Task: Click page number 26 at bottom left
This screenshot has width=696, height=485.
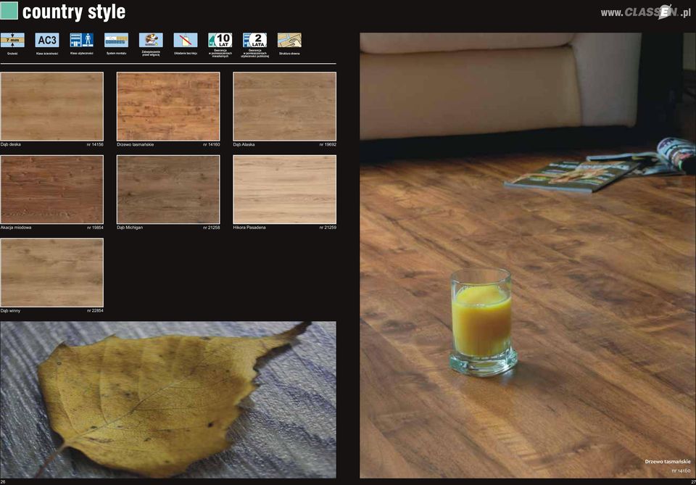Action: click(3, 482)
